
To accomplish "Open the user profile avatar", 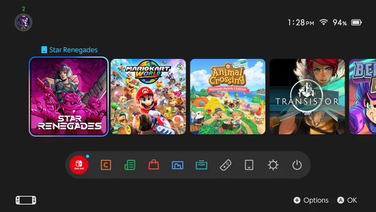I will [23, 22].
